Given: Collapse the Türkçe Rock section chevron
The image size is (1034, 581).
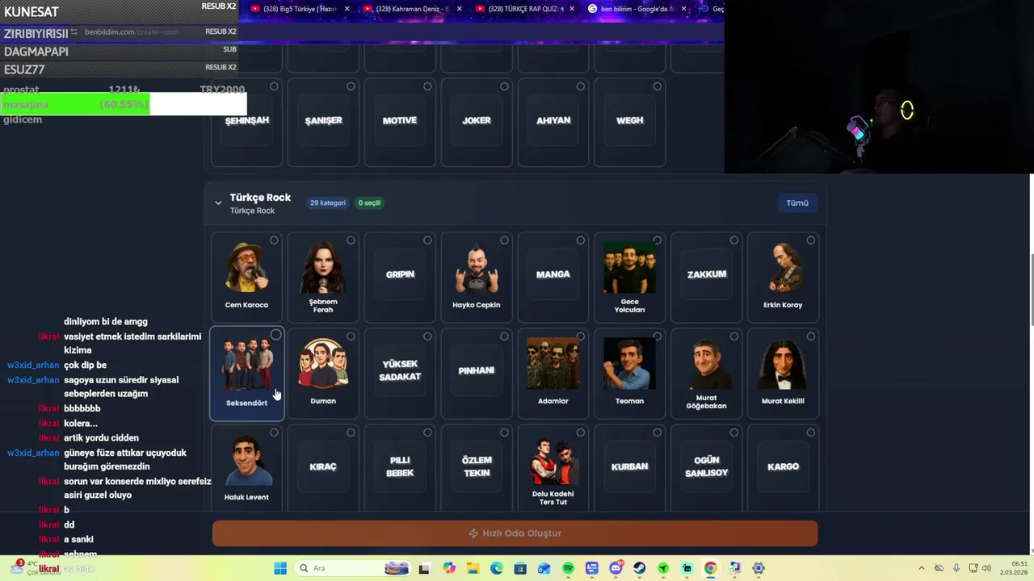Looking at the screenshot, I should [x=218, y=203].
